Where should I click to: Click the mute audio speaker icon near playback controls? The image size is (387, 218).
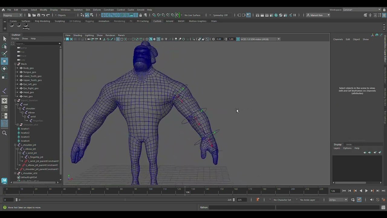point(372,200)
